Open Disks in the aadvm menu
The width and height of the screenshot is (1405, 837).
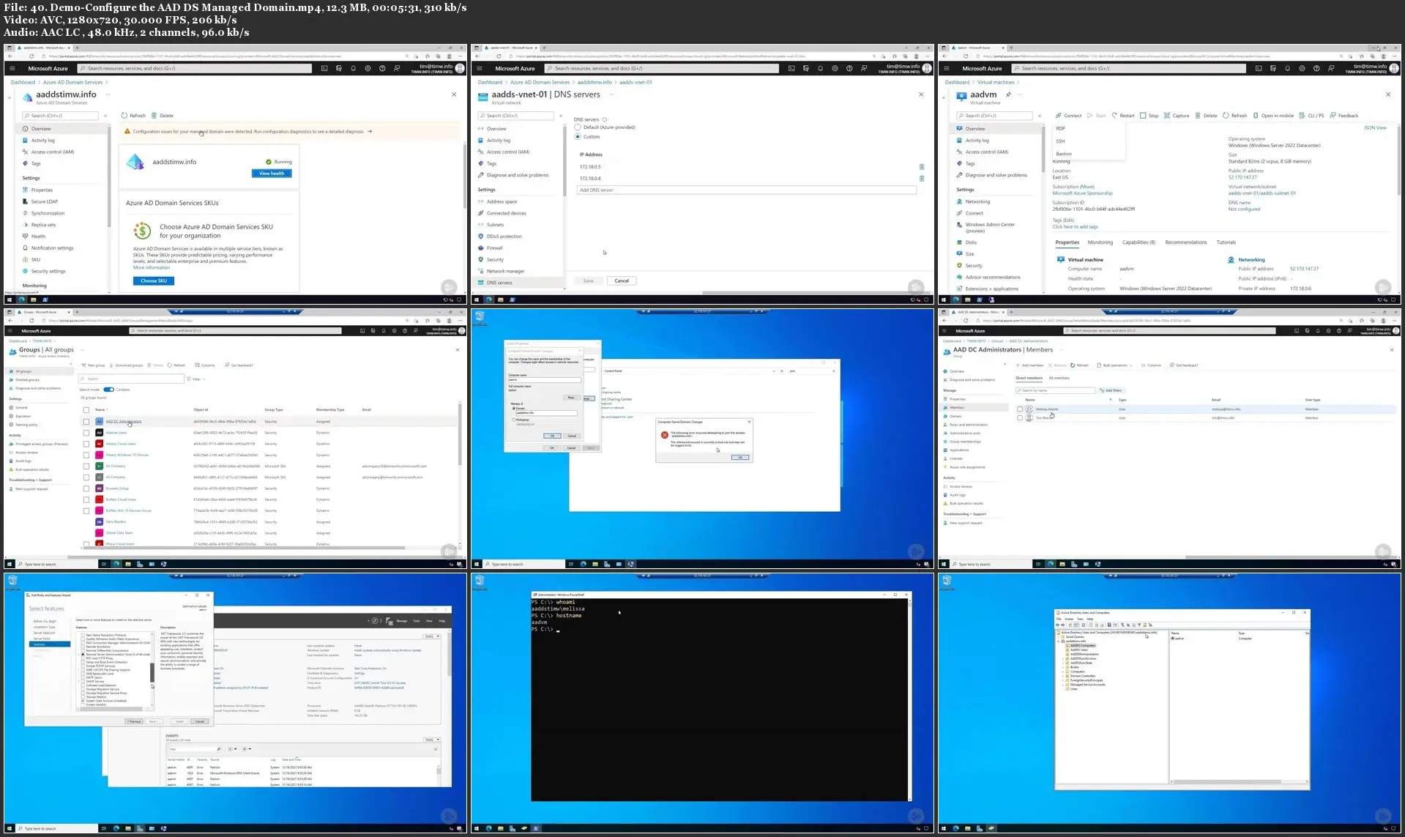(x=971, y=242)
